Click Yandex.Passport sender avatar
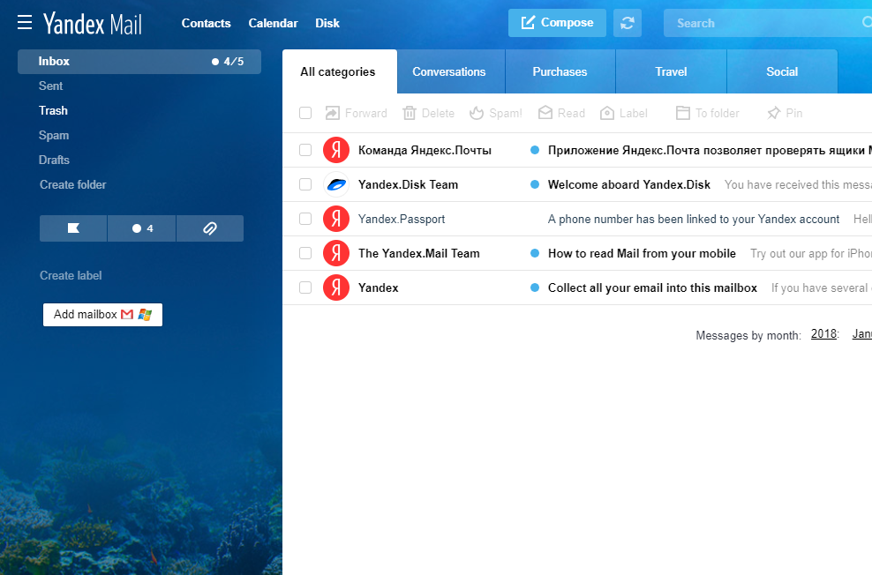Screen dimensions: 872x575 (336, 219)
